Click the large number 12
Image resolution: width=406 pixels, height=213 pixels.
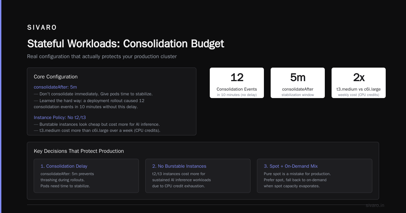(x=237, y=77)
